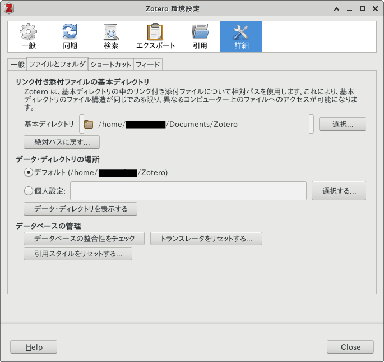Click トランスレータをリセットする... button

206,239
